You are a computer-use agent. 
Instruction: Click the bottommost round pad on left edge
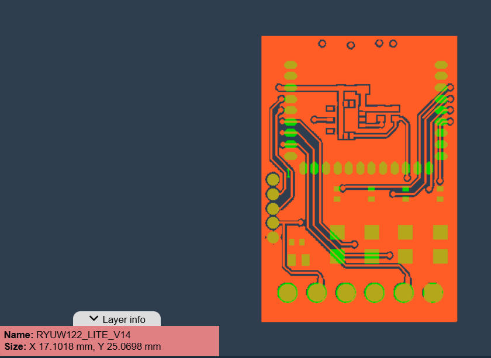click(x=273, y=237)
